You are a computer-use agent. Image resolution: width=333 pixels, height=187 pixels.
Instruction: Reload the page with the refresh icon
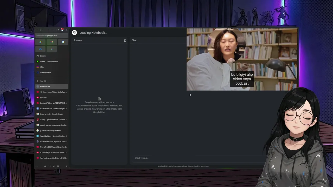(57, 30)
